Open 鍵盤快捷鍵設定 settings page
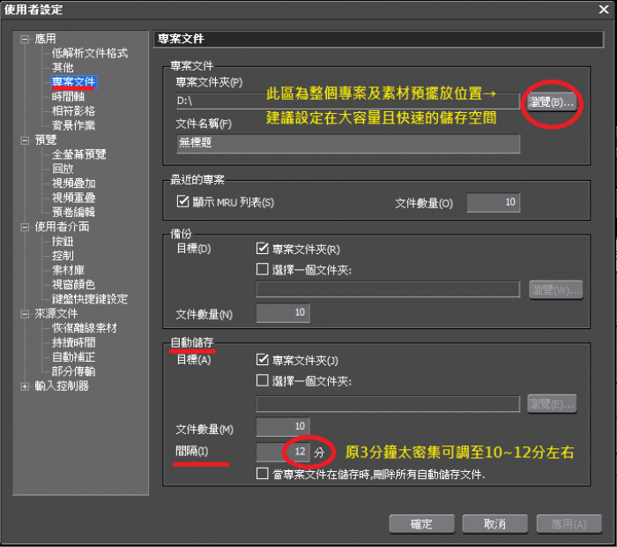This screenshot has height=547, width=617. point(90,299)
